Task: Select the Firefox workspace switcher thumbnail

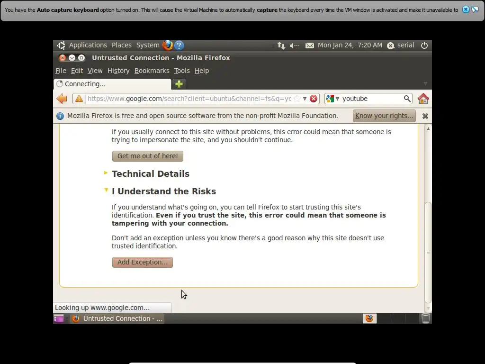Action: (x=369, y=318)
